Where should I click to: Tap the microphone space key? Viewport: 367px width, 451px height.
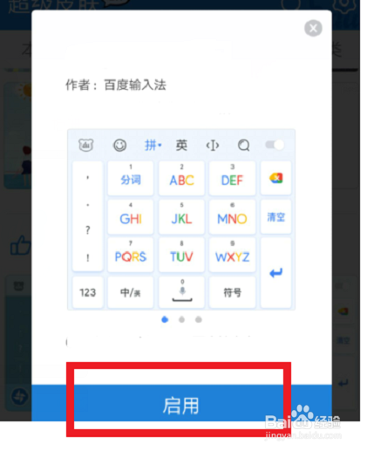tap(182, 292)
